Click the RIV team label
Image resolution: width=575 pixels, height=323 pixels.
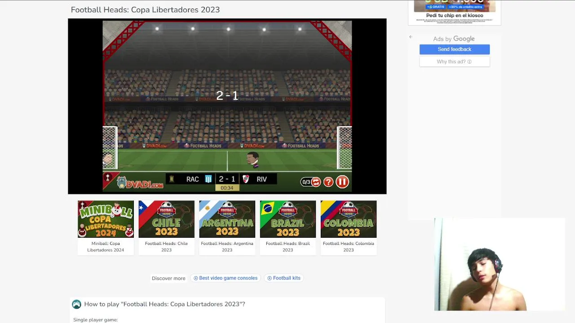[262, 179]
